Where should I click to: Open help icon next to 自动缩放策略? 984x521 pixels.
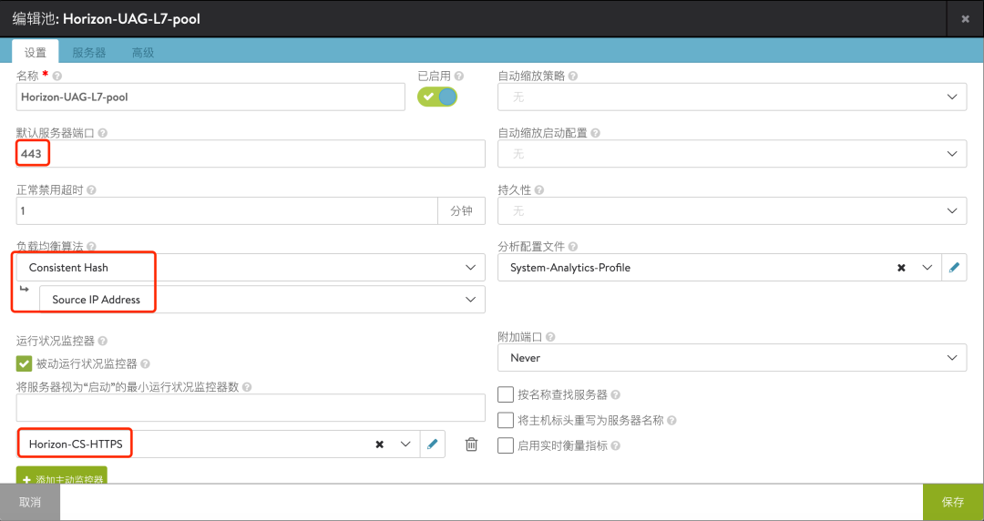coord(573,76)
